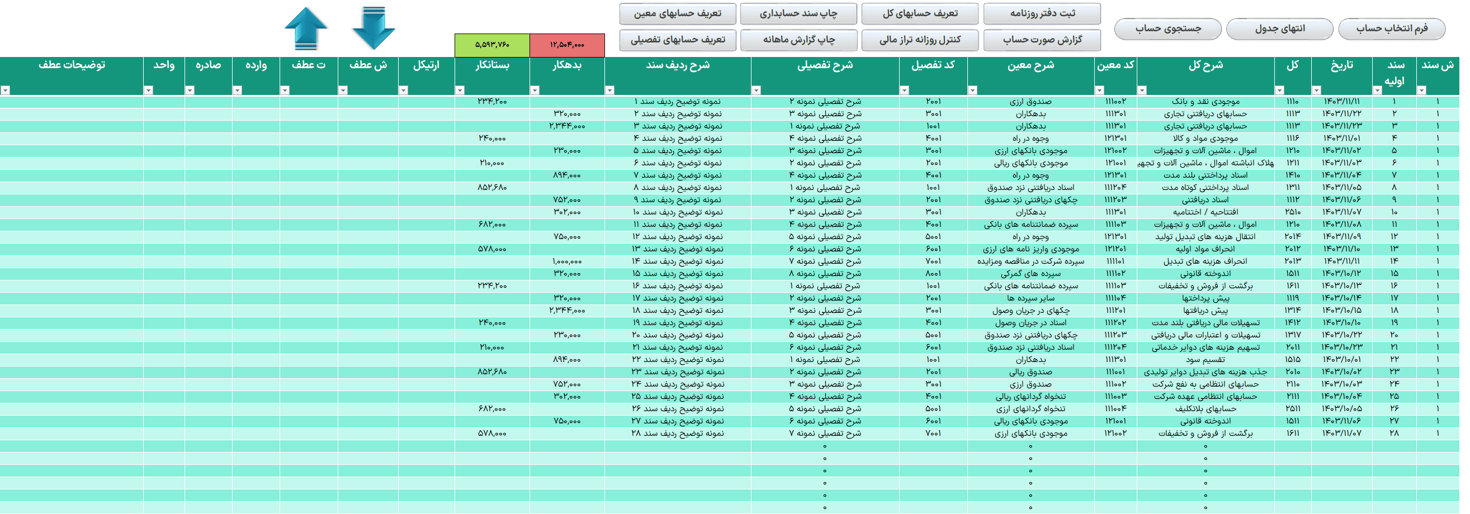Image resolution: width=1470 pixels, height=514 pixels.
Task: Click the cell "پیش پرداختها"
Action: [x=1205, y=298]
